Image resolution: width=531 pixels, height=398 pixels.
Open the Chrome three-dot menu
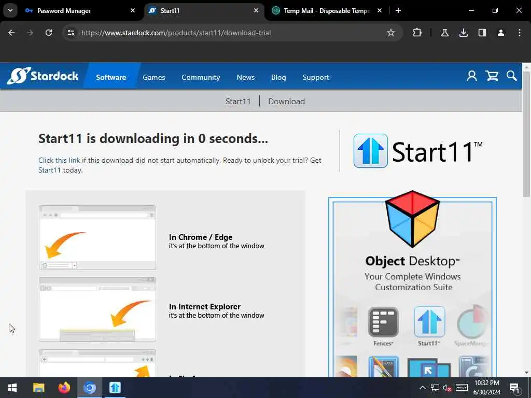520,33
